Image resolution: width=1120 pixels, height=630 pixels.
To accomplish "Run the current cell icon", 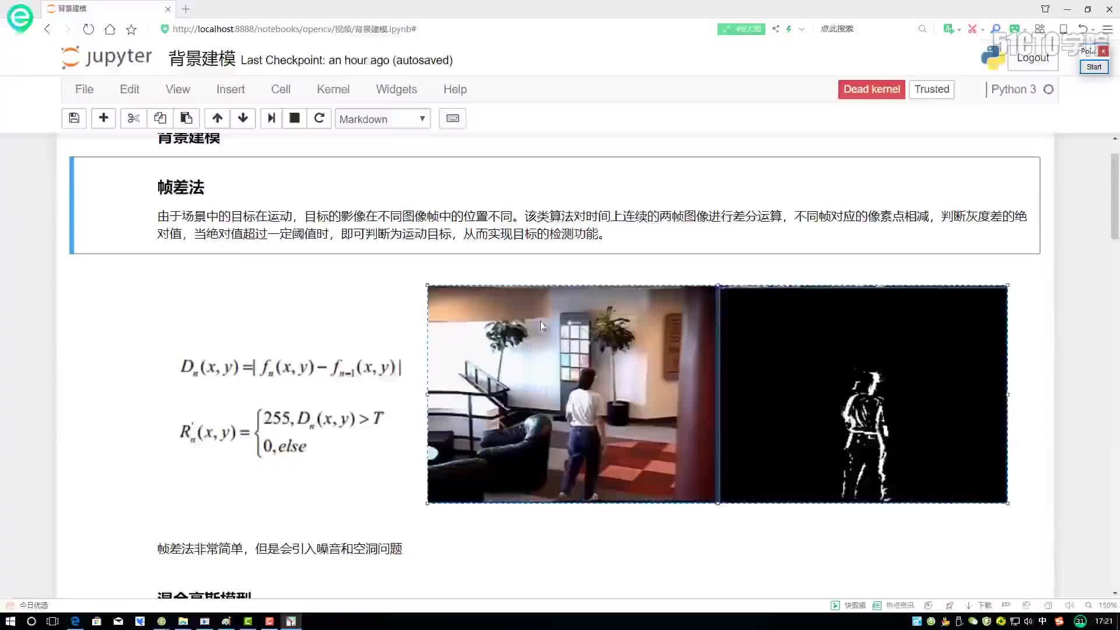I will coord(271,118).
